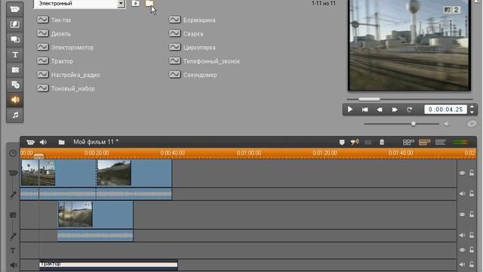Click the clip marker shield icon
The height and width of the screenshot is (272, 483).
click(x=342, y=142)
